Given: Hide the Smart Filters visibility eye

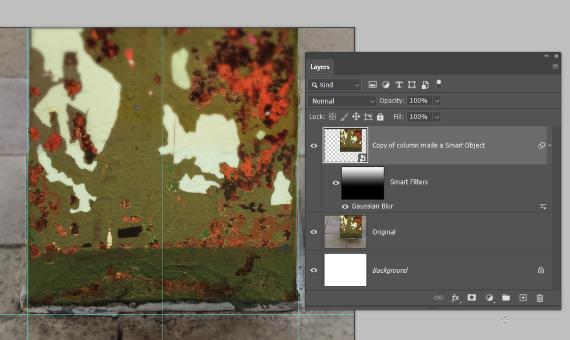Looking at the screenshot, I should click(336, 182).
